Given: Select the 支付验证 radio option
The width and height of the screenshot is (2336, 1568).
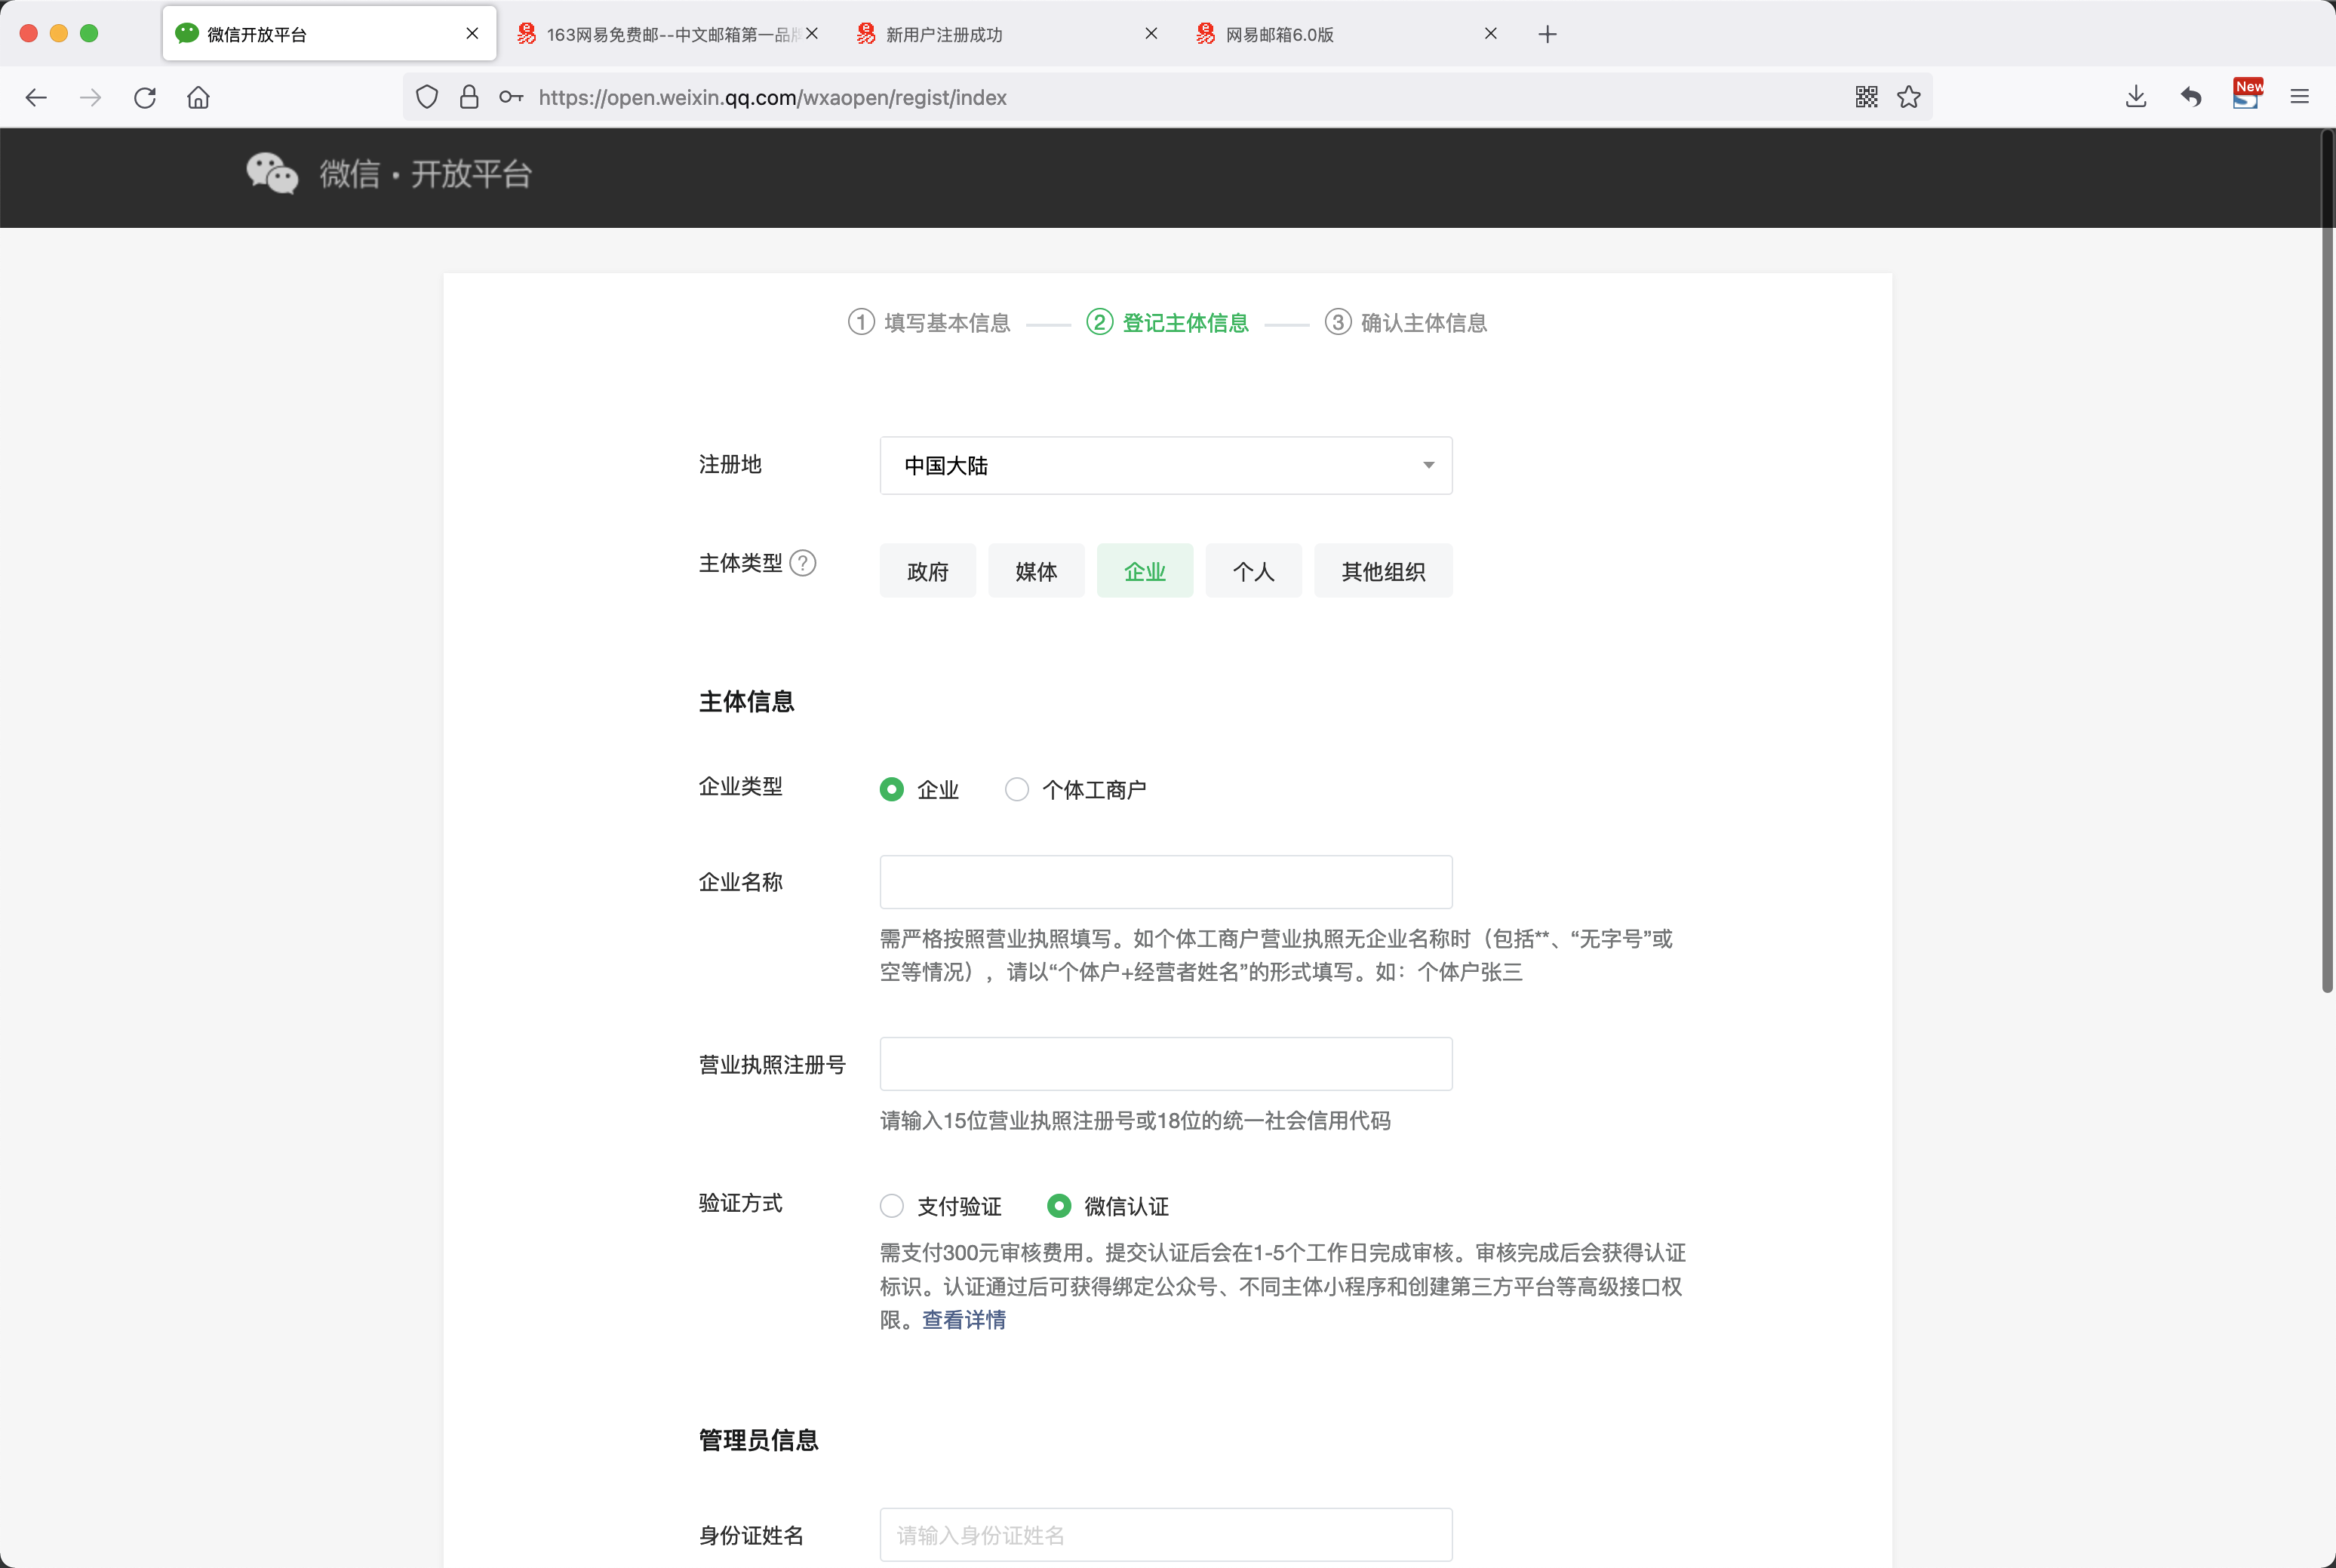Looking at the screenshot, I should coord(891,1206).
